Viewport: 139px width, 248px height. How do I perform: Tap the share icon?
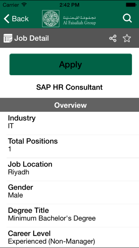(x=113, y=38)
